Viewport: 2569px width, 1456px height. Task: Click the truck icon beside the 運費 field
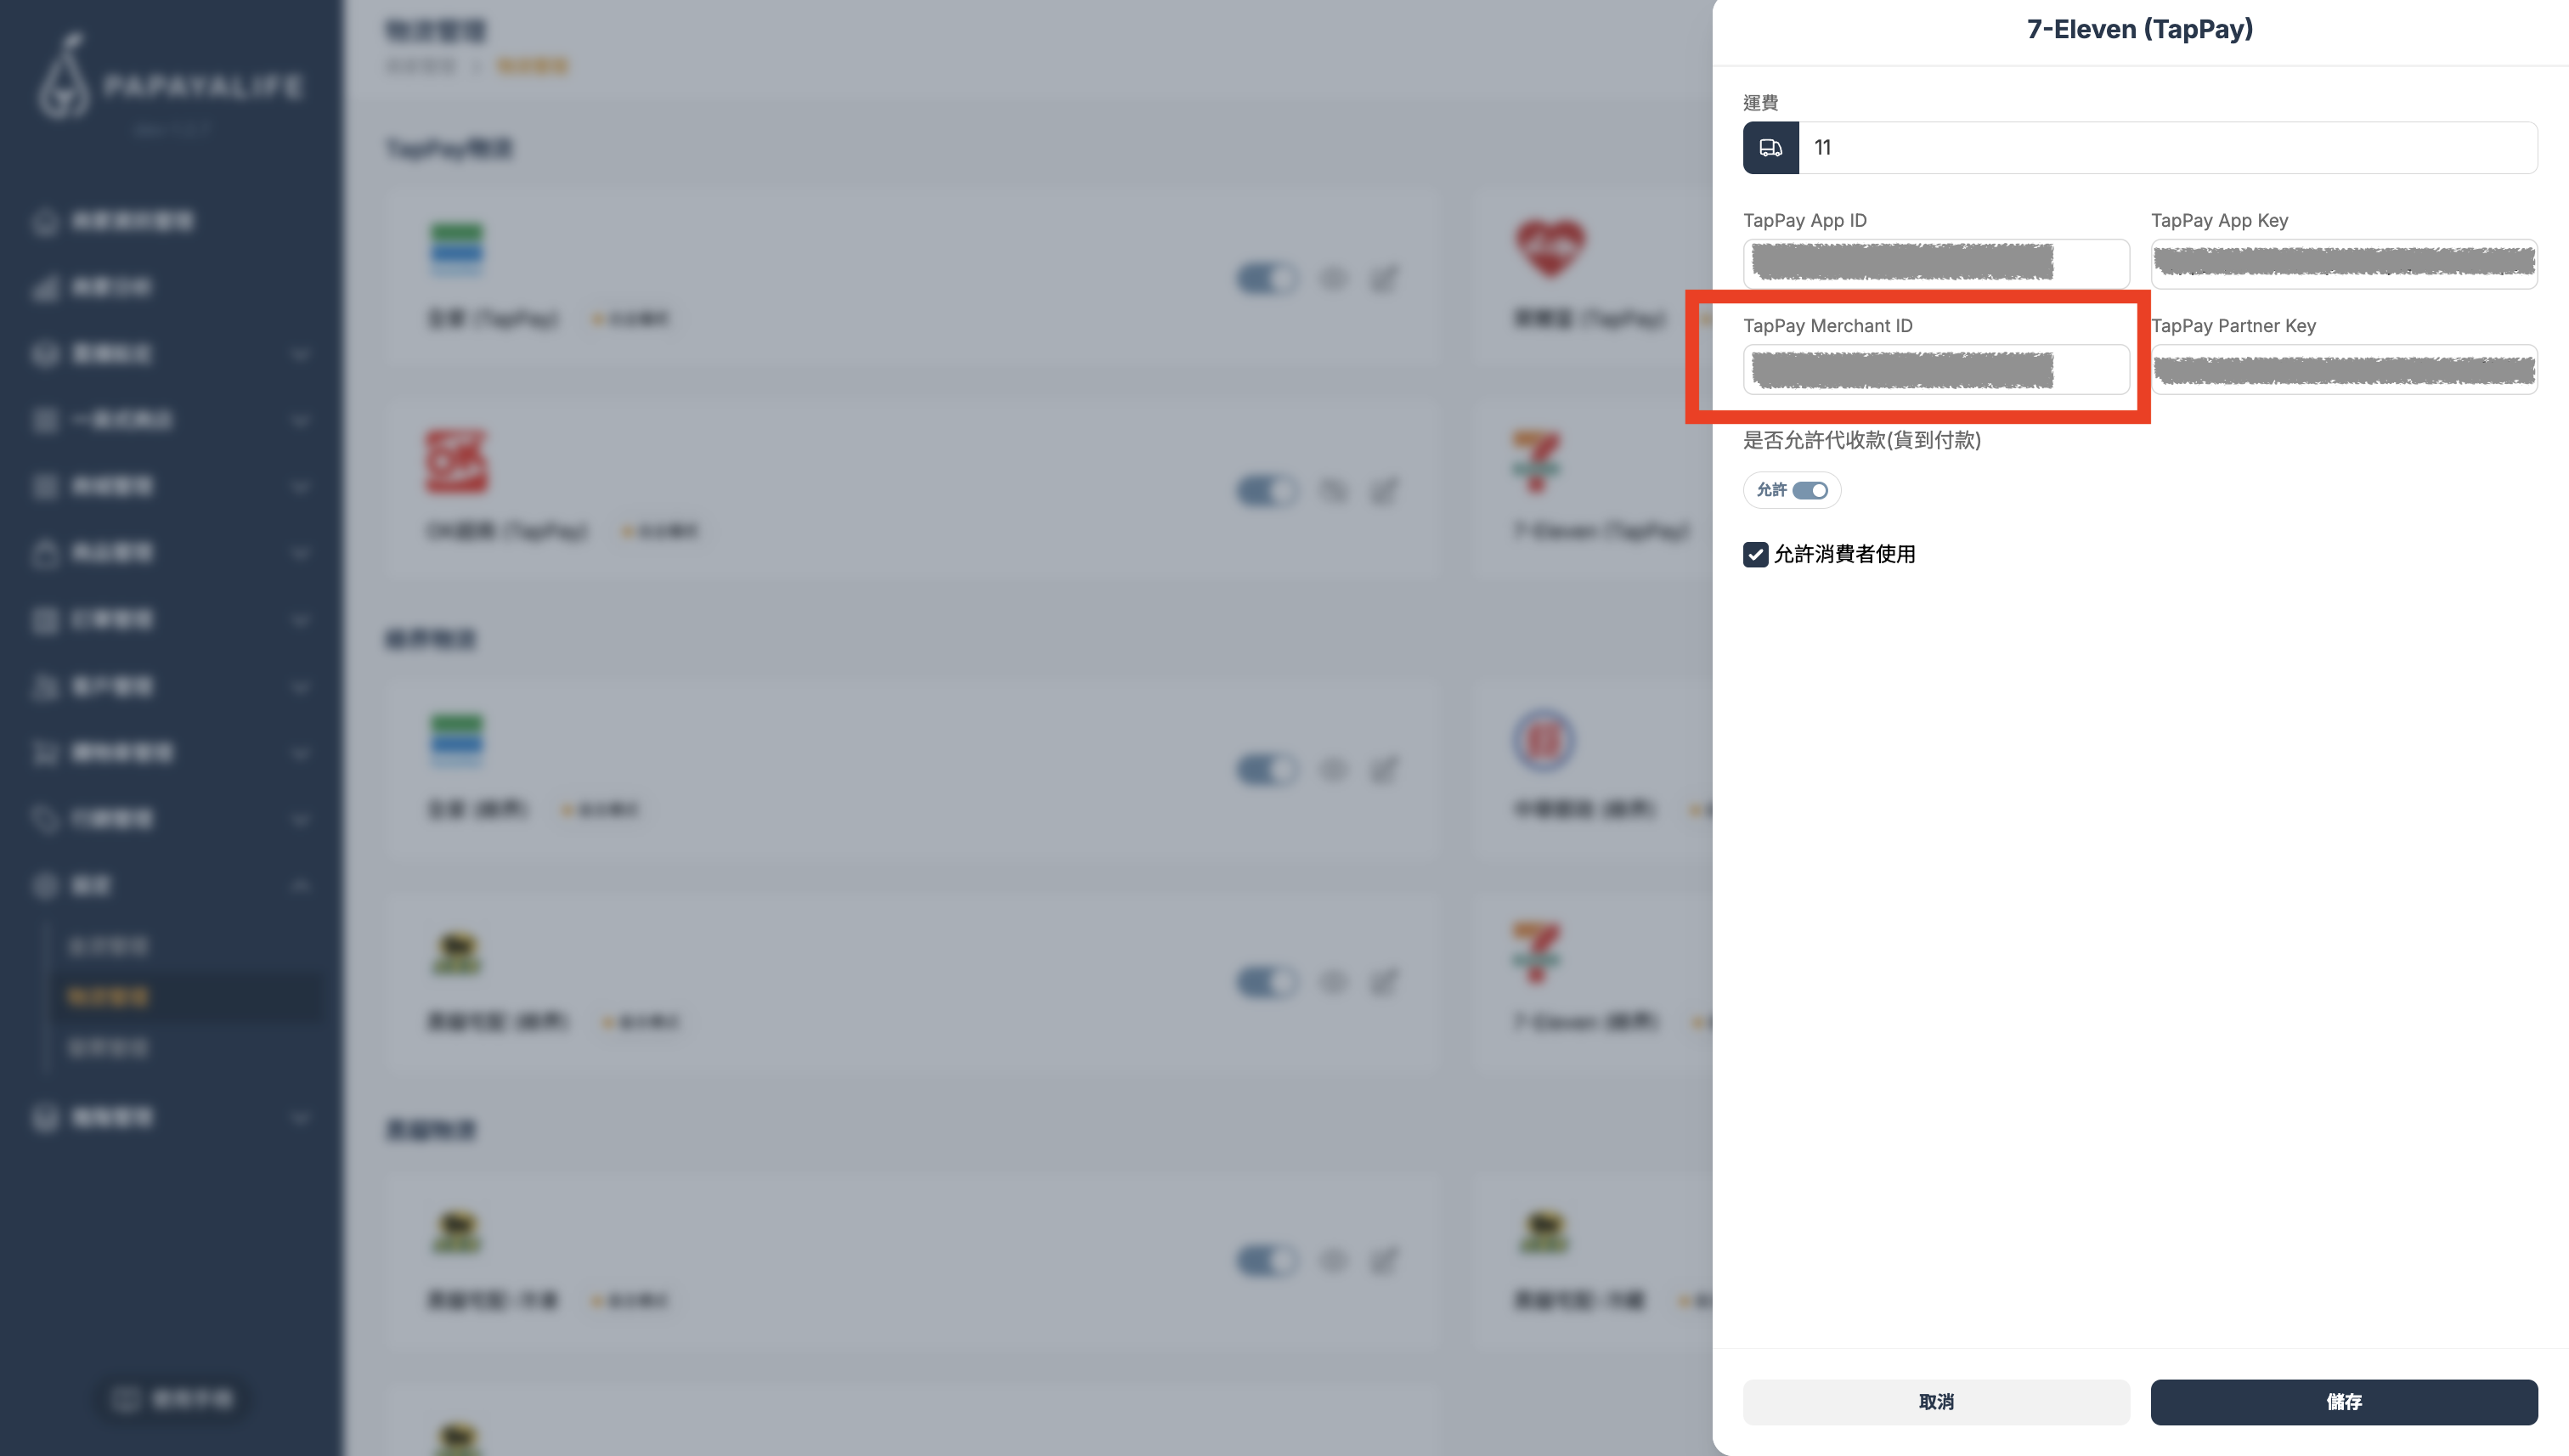coord(1770,148)
